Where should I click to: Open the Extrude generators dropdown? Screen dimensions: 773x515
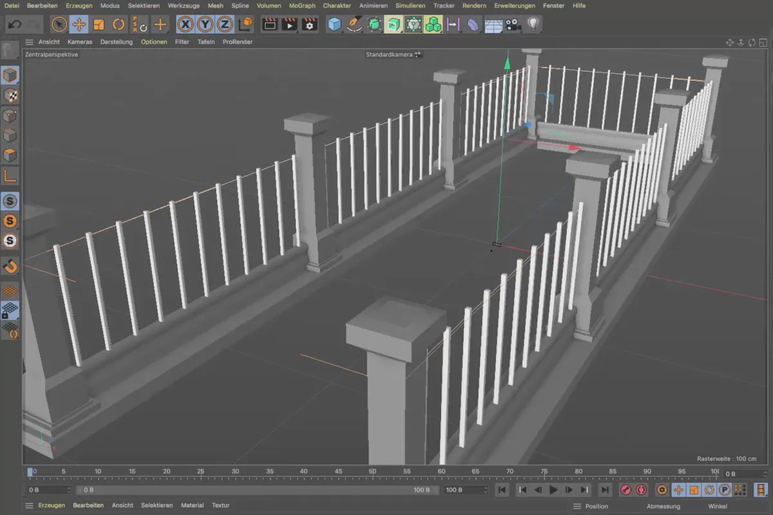(x=394, y=24)
